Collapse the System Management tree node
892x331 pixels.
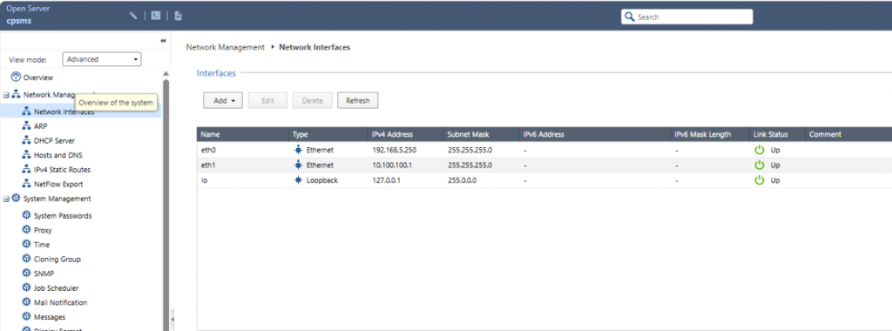click(x=6, y=199)
